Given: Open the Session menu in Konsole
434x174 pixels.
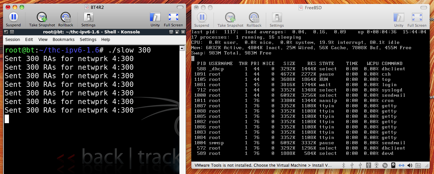Looking at the screenshot, I should [x=13, y=39].
